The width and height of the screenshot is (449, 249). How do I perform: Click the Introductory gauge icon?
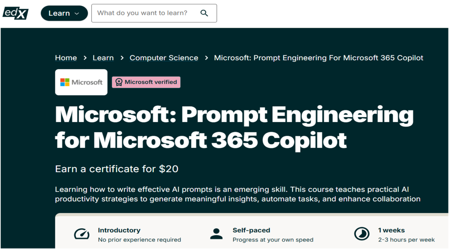pyautogui.click(x=81, y=234)
